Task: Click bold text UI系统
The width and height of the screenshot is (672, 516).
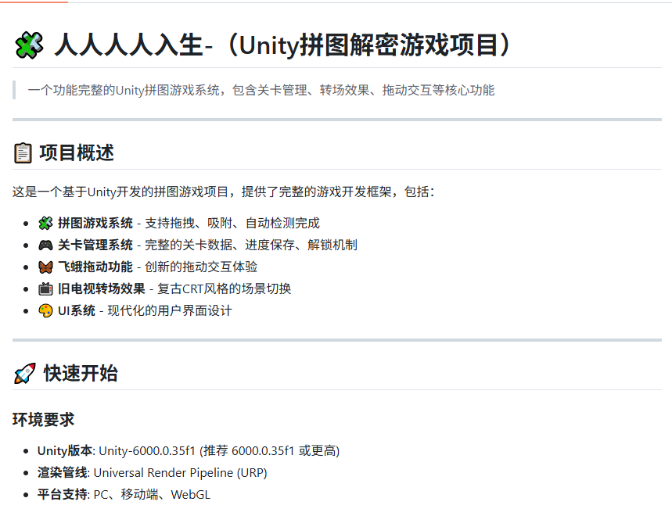Action: tap(77, 311)
